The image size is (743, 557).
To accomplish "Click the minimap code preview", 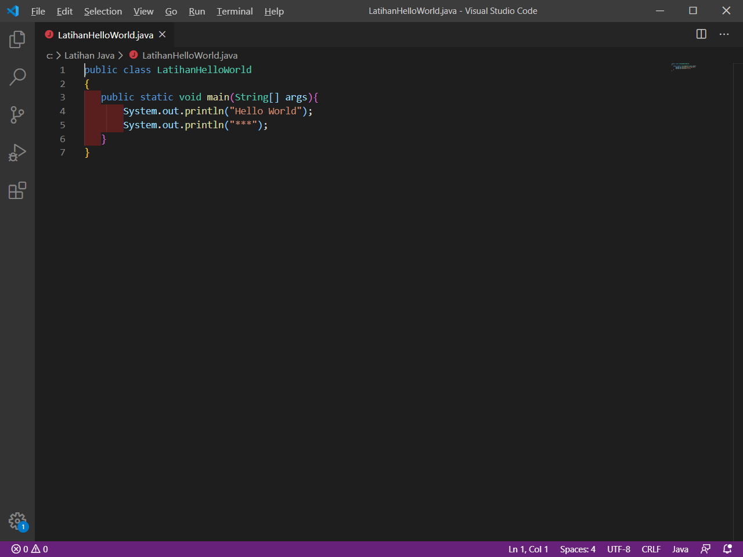I will [x=684, y=67].
